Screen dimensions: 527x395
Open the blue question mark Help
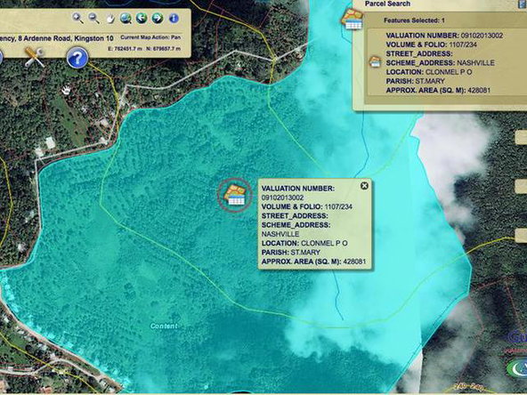tap(77, 58)
